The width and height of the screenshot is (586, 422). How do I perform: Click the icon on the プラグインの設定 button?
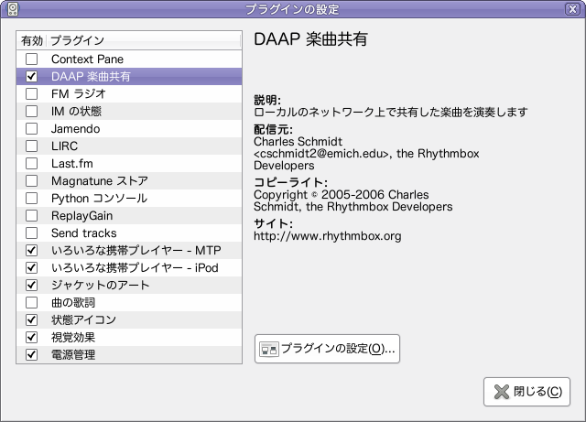pyautogui.click(x=269, y=349)
